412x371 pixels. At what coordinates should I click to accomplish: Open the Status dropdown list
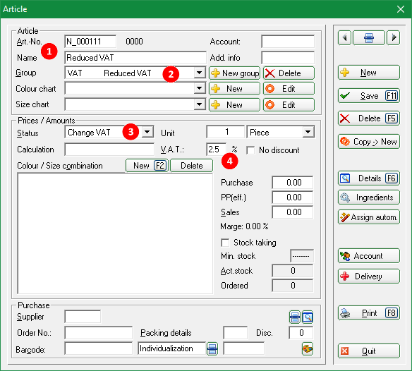pyautogui.click(x=147, y=132)
